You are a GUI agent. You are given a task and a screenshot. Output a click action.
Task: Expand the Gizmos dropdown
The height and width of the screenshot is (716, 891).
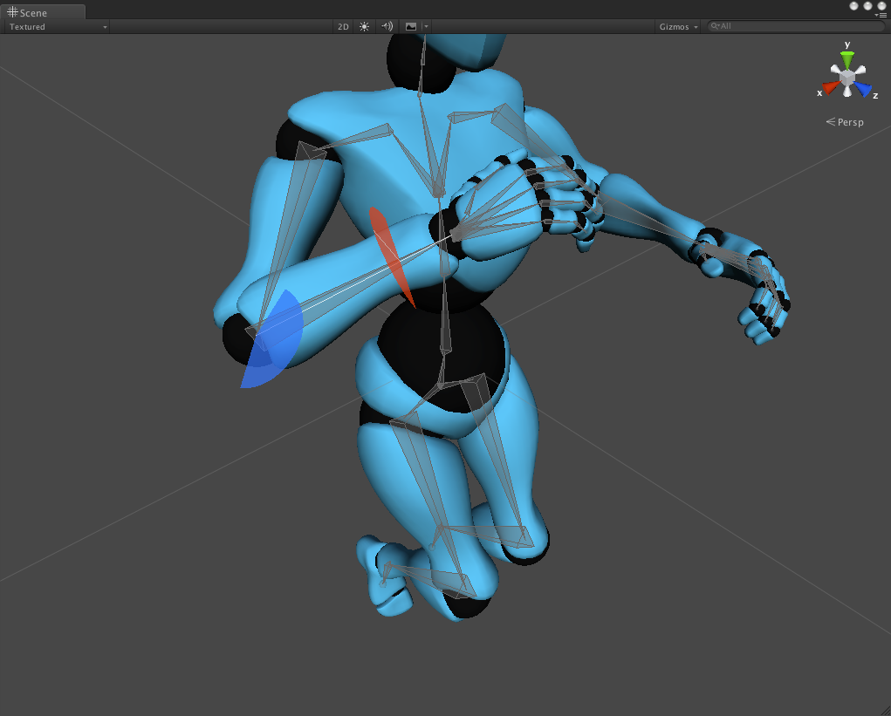(x=678, y=27)
